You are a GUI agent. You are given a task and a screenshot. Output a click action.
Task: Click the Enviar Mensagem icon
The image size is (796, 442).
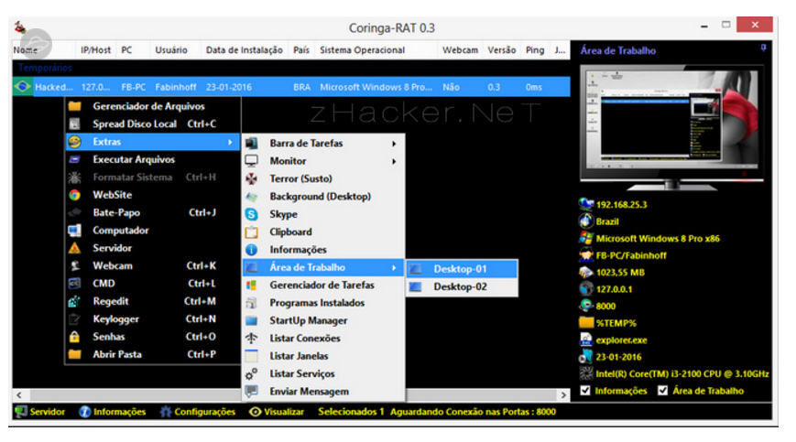pyautogui.click(x=251, y=392)
